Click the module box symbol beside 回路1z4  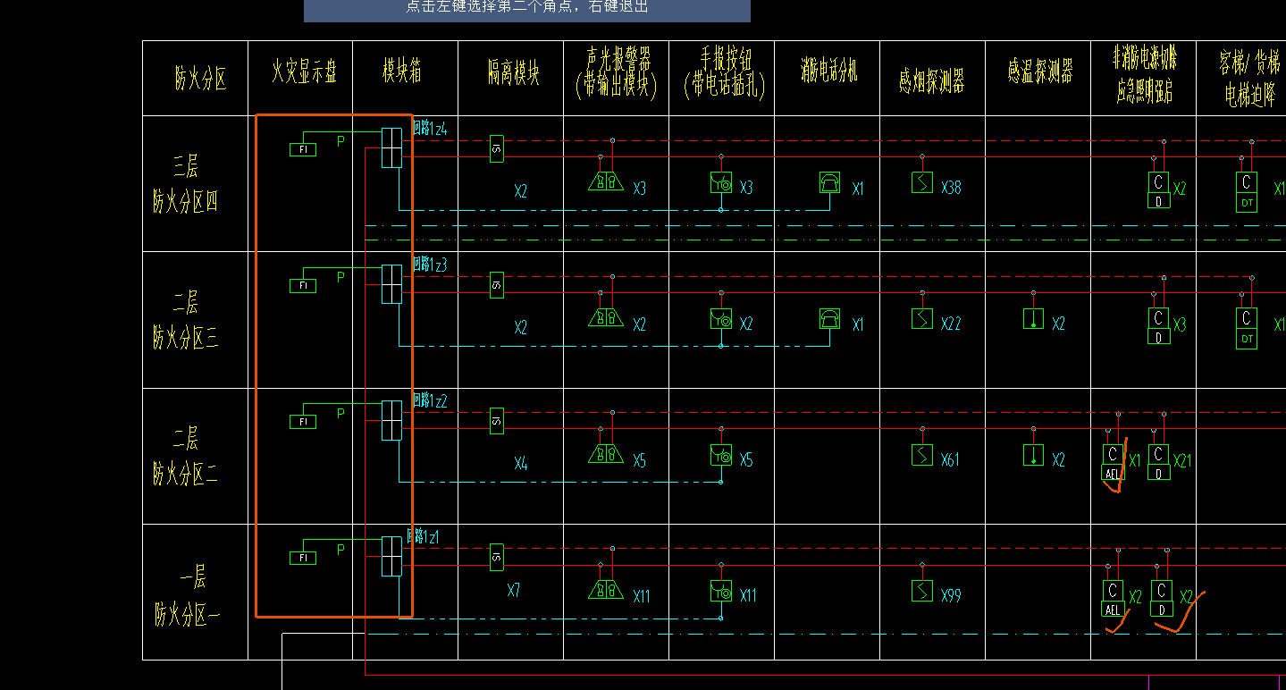pos(391,147)
